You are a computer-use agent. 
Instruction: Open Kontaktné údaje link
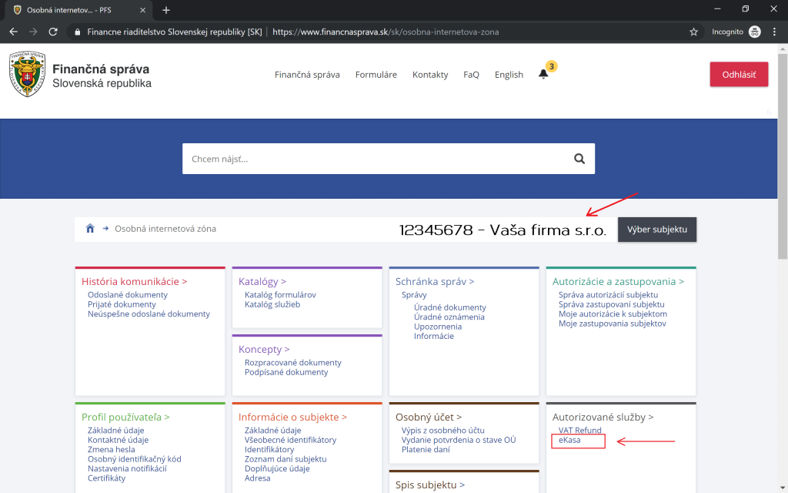pyautogui.click(x=118, y=440)
